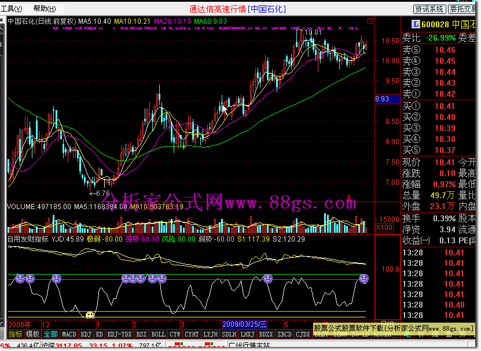Open the 帮助(H) menu
Screen dimensions: 481x351
(45, 9)
